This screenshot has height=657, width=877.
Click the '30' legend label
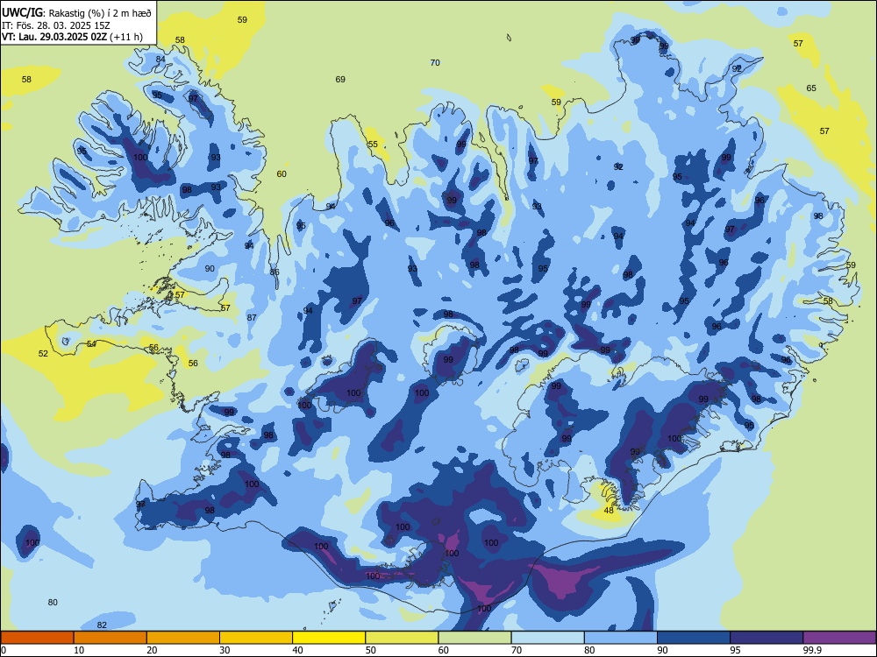pyautogui.click(x=225, y=650)
